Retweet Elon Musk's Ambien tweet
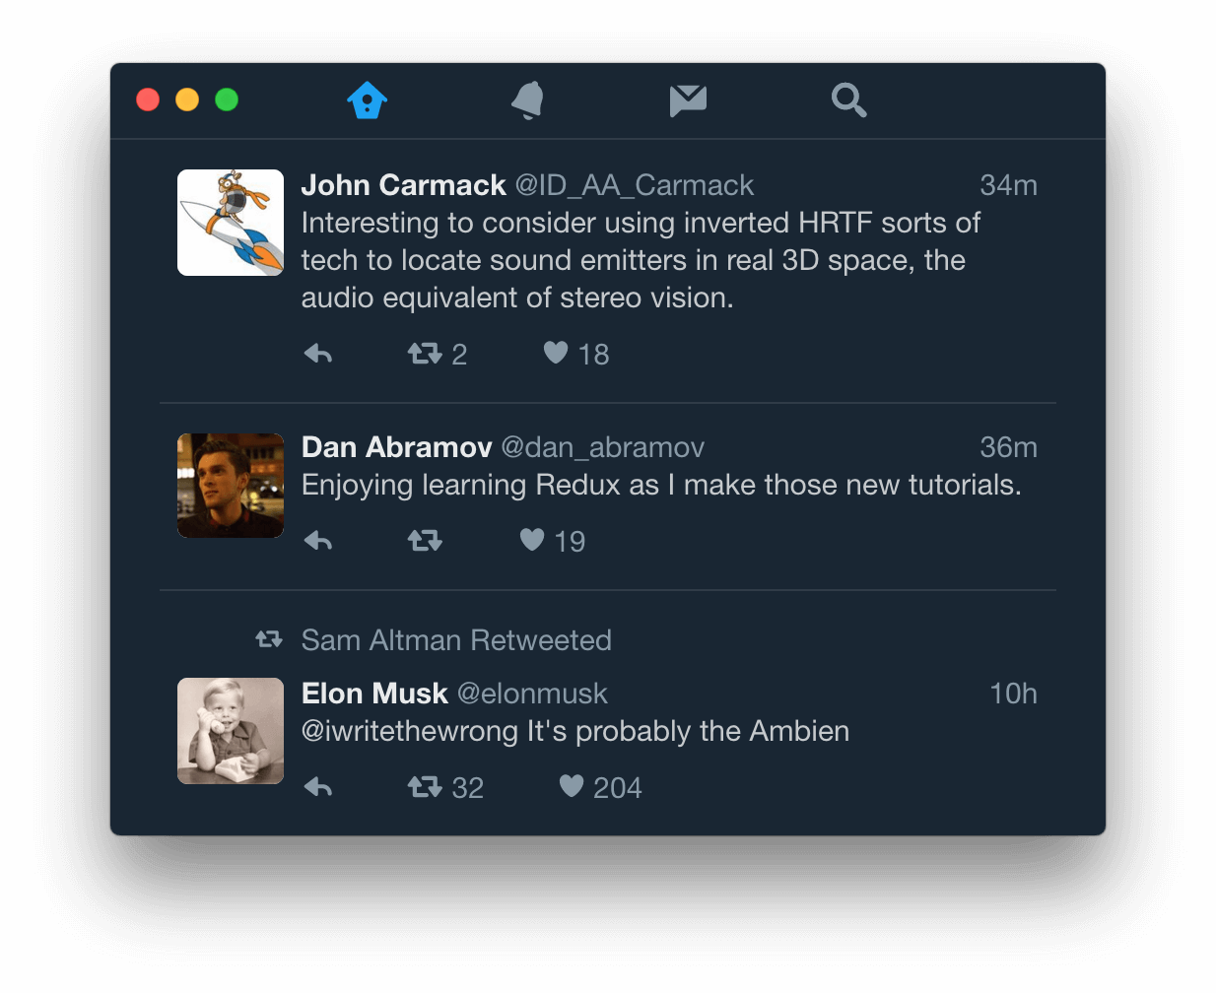 click(426, 787)
